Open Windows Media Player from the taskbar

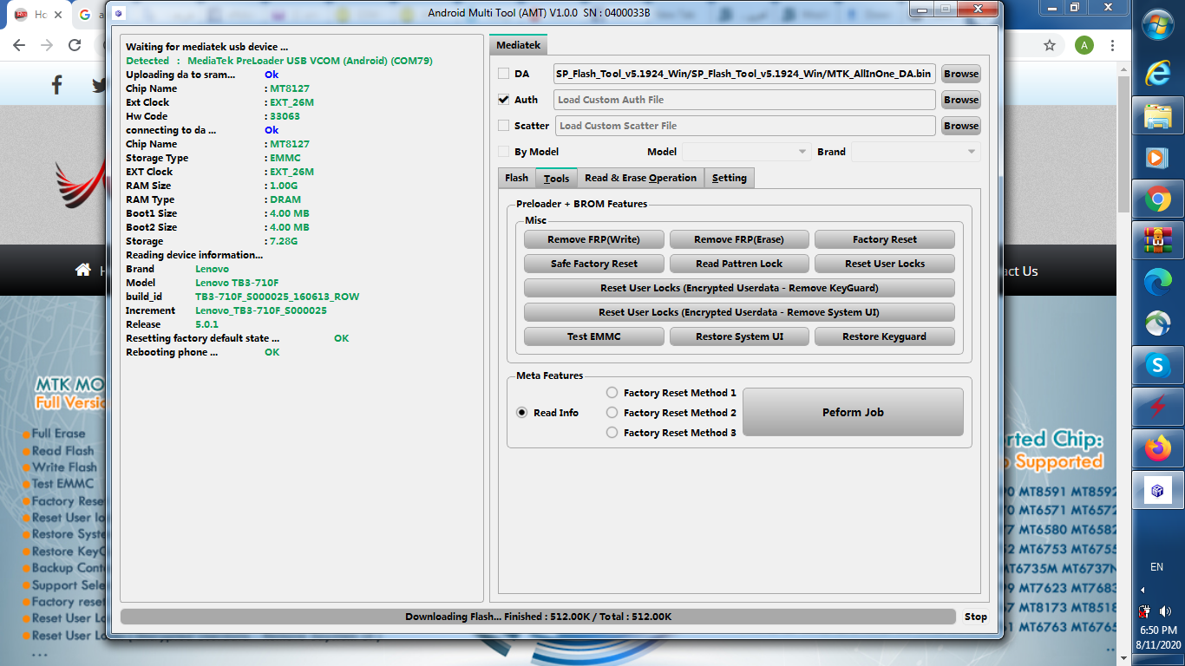pyautogui.click(x=1158, y=158)
